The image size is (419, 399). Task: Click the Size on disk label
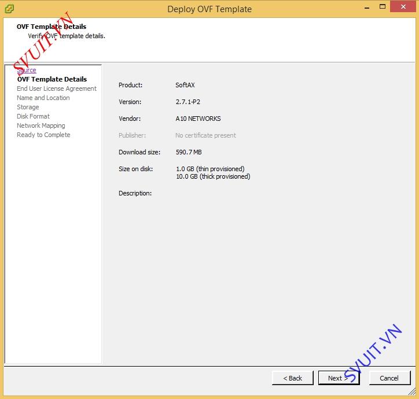click(136, 169)
